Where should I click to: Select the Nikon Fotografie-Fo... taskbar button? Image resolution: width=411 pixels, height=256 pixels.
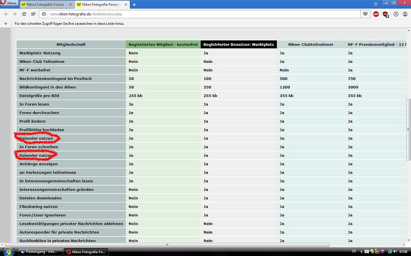click(x=86, y=252)
